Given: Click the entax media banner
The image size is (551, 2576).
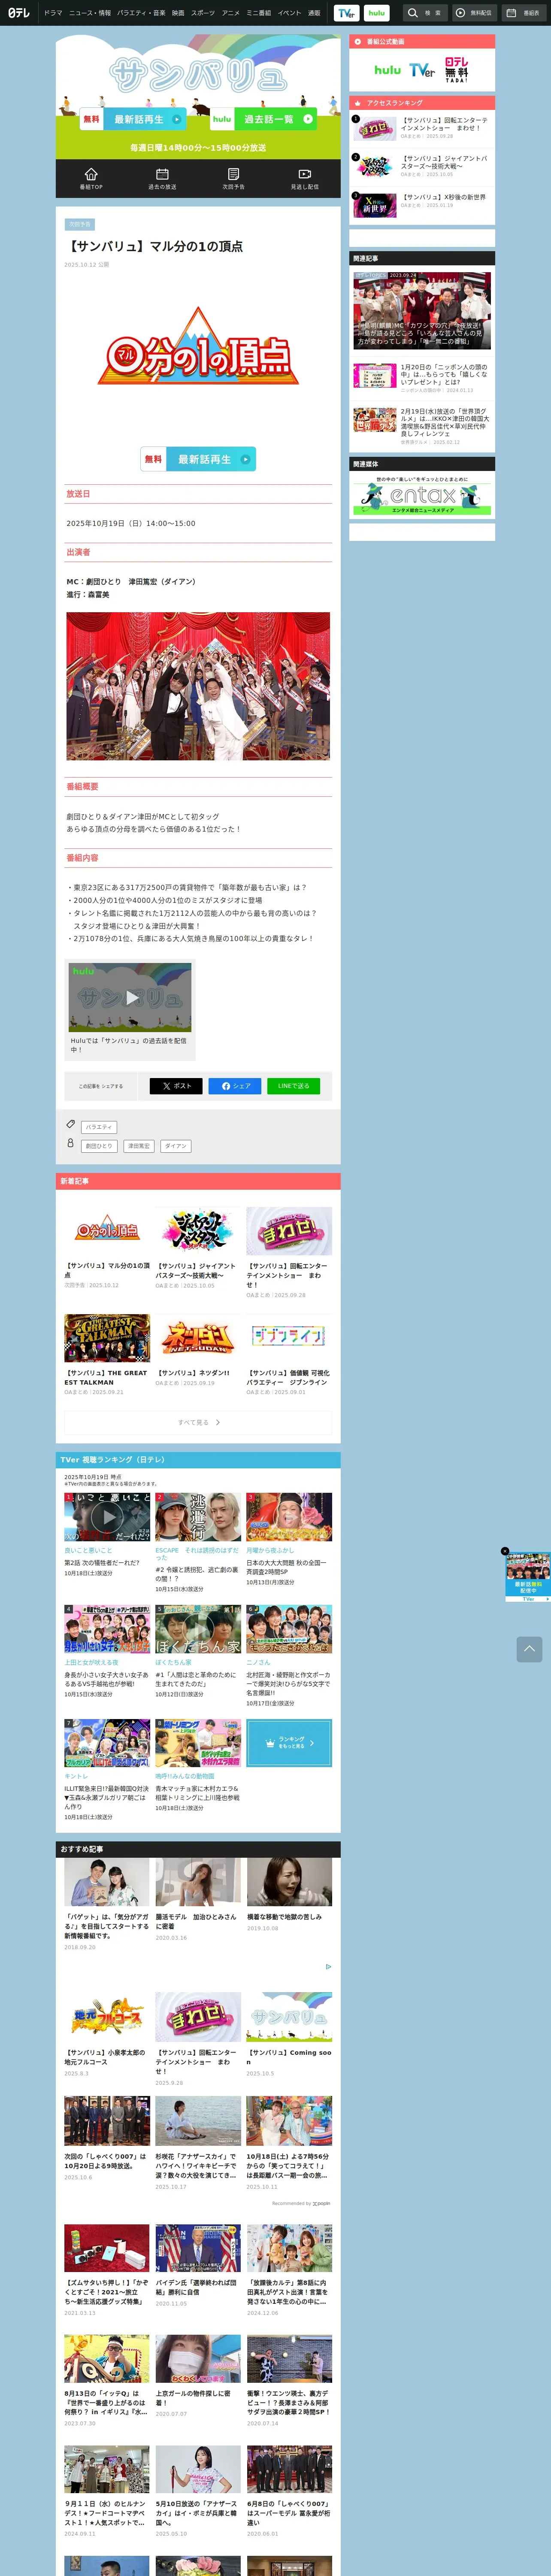Looking at the screenshot, I should click(422, 496).
